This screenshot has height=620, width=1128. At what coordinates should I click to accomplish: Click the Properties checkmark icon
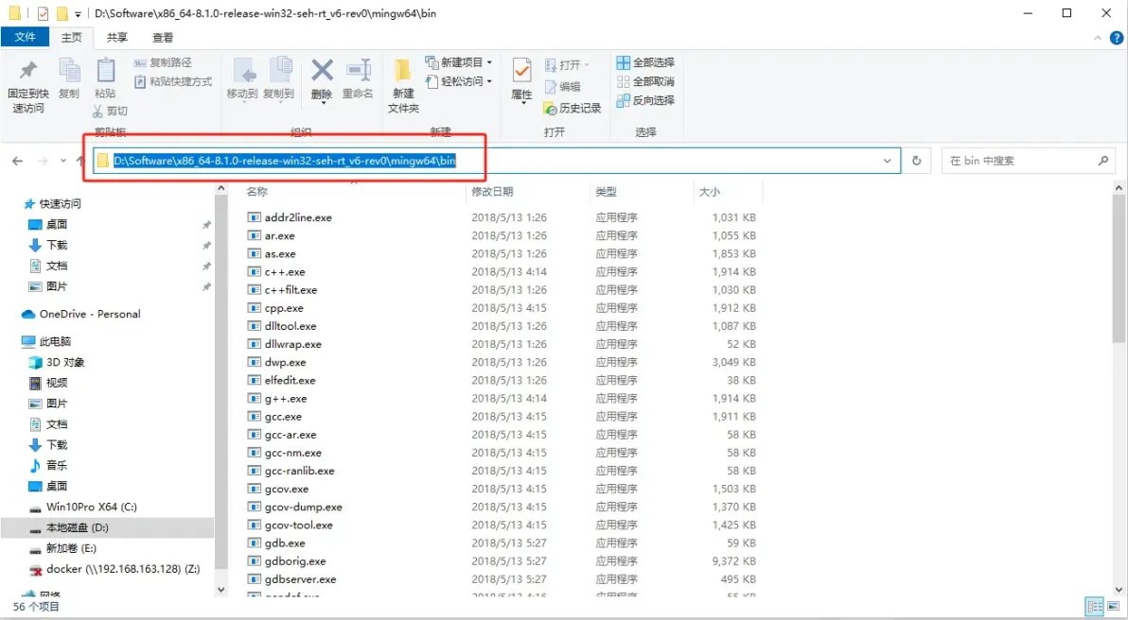click(x=521, y=70)
